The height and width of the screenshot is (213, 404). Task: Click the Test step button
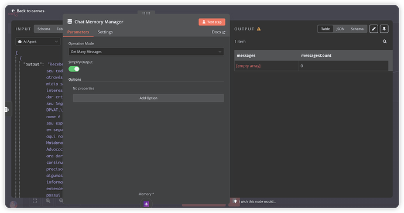coord(212,22)
